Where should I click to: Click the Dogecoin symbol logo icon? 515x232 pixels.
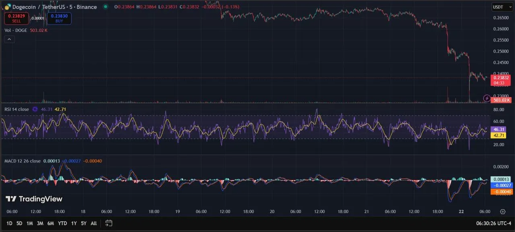click(7, 7)
